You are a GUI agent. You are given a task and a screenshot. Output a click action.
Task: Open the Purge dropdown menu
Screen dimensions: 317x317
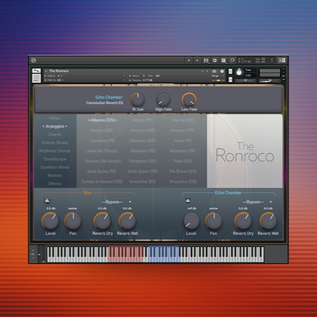217,76
